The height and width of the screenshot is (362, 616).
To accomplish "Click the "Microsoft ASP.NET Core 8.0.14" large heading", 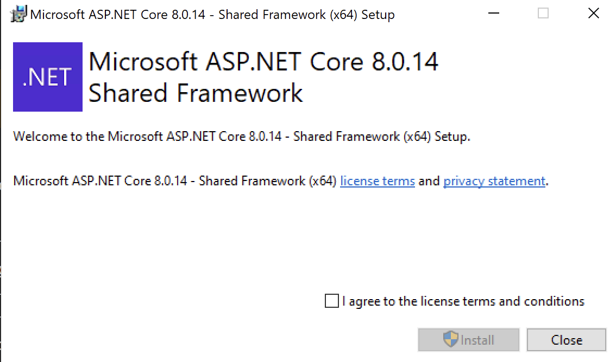I will coord(263,62).
